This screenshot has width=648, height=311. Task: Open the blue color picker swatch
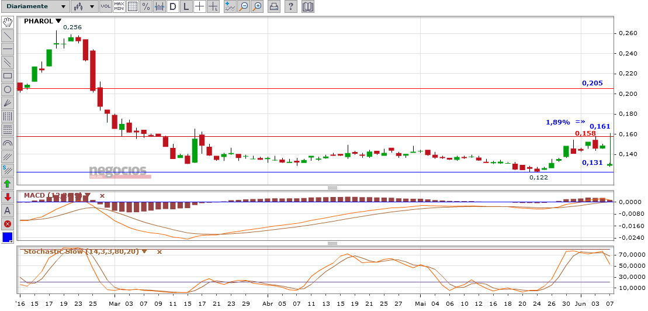point(8,237)
